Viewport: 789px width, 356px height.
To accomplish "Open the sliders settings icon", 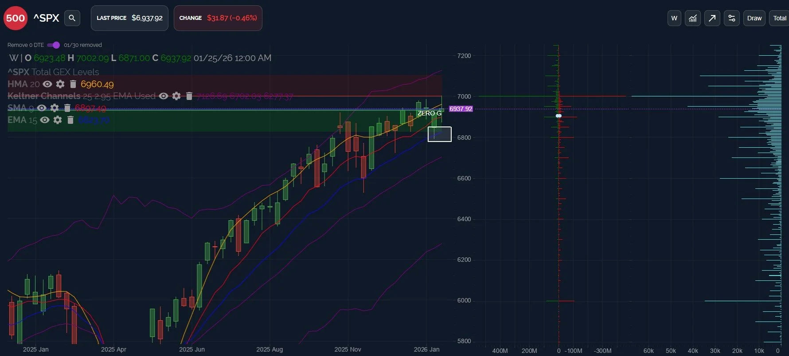I will click(x=732, y=18).
